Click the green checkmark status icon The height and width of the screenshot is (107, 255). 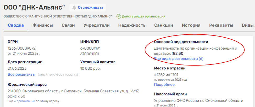point(119,16)
